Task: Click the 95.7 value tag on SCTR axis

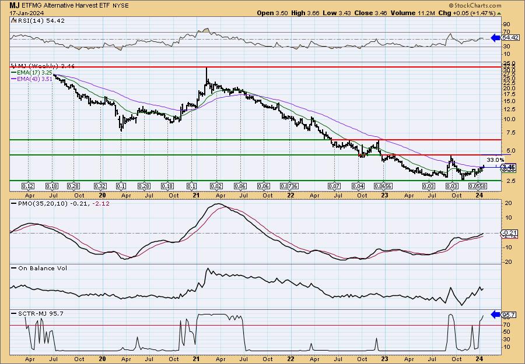Action: 509,314
